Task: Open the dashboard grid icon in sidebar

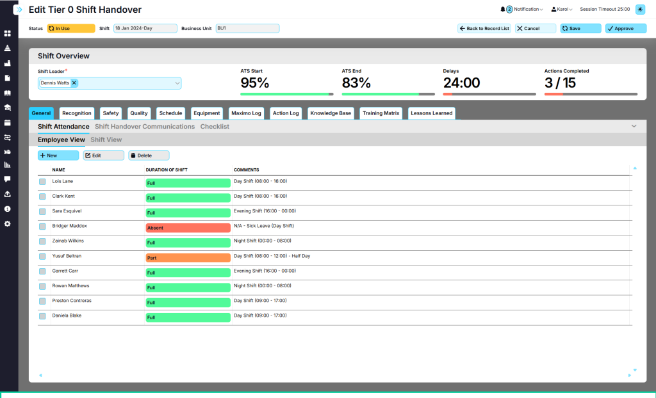Action: pyautogui.click(x=7, y=33)
